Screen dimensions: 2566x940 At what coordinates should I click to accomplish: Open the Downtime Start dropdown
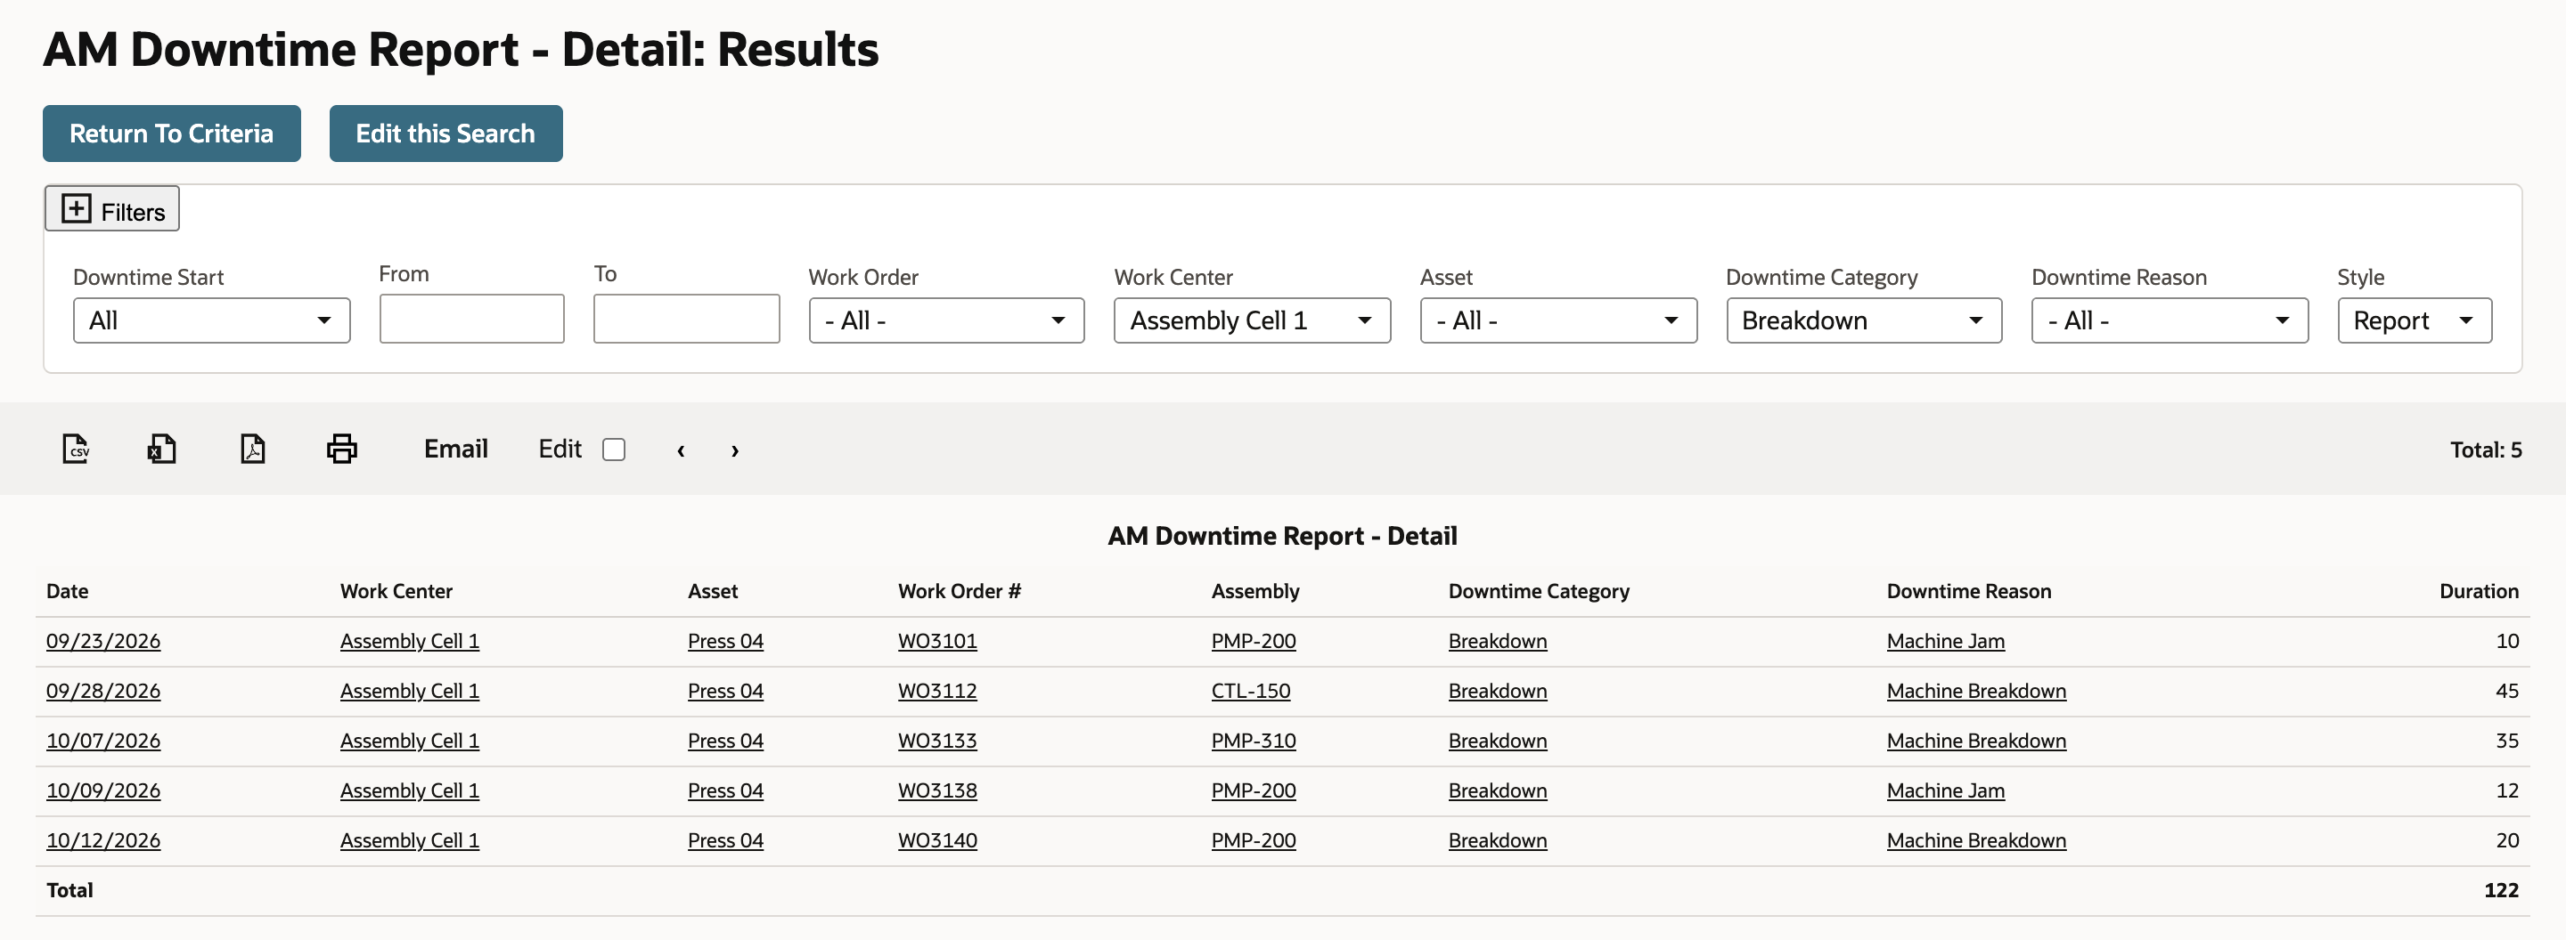click(x=211, y=320)
